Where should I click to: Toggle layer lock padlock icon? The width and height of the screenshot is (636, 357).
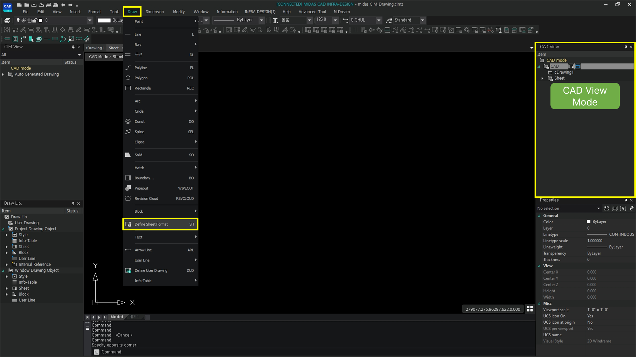click(x=35, y=20)
